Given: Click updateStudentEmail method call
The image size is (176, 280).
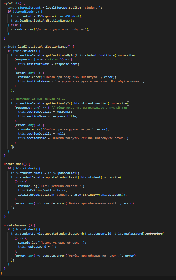Looking at the screenshot, I should click(x=62, y=177).
